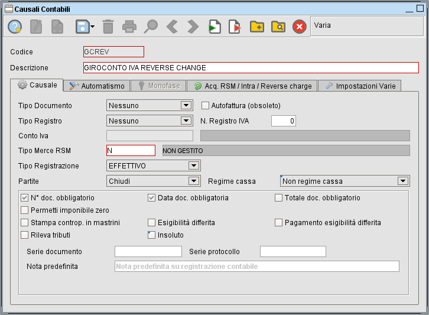Open Acq. RSM / Intra / Reverse charge tab
Image resolution: width=429 pixels, height=315 pixels.
pyautogui.click(x=252, y=86)
